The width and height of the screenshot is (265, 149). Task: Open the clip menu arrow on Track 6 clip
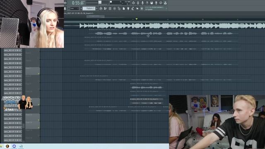[85, 60]
